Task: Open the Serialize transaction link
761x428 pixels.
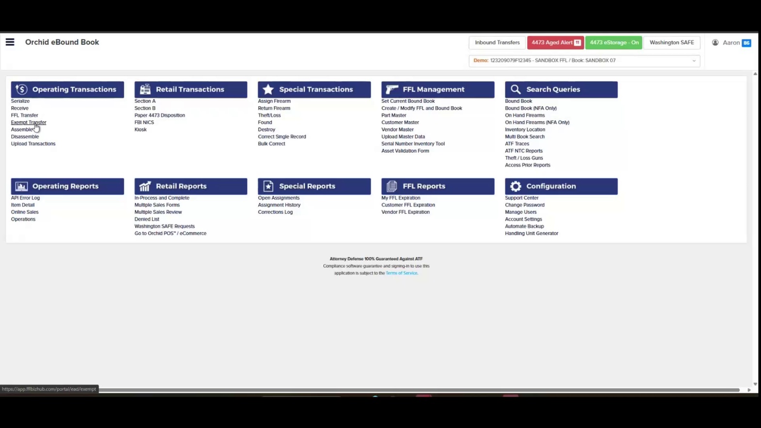Action: pos(20,101)
